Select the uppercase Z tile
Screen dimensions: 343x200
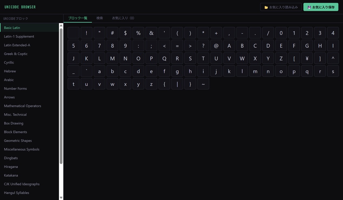point(281,58)
